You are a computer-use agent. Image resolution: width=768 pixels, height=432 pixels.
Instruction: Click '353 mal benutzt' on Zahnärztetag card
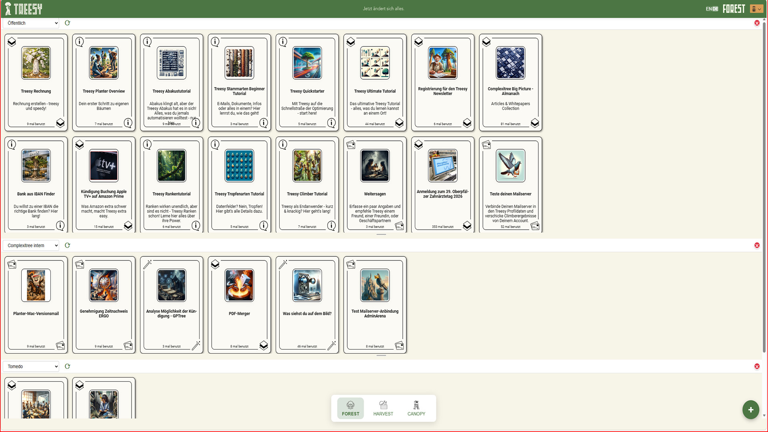click(x=442, y=227)
